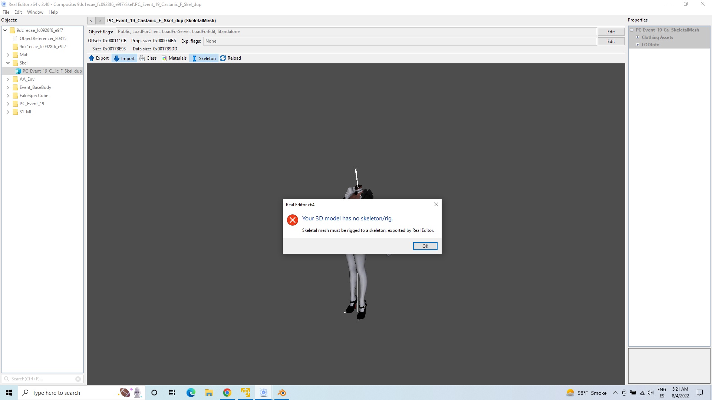
Task: Collapse the Skel folder
Action: pyautogui.click(x=8, y=63)
